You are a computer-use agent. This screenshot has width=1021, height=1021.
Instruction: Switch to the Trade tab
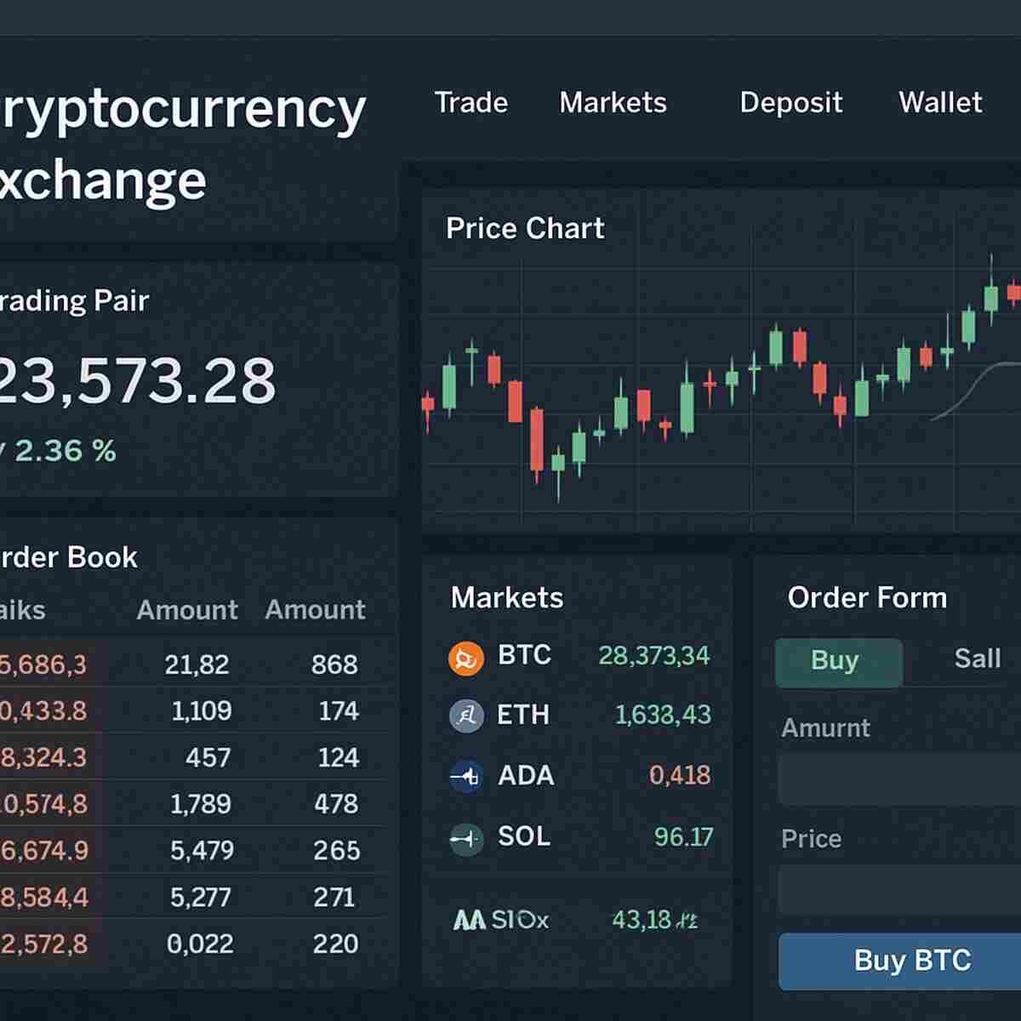(x=471, y=103)
